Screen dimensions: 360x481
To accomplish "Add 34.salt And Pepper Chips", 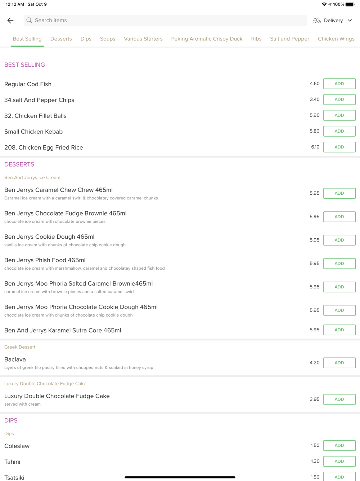I will [339, 100].
